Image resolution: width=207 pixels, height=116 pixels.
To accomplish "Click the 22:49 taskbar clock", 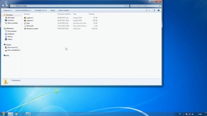I will [x=200, y=114].
